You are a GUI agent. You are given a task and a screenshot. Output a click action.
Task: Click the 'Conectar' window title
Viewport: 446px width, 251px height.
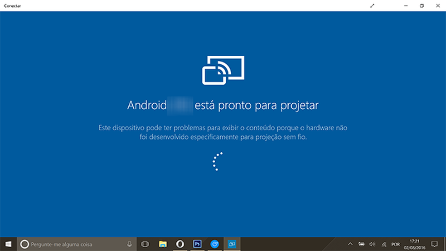[x=13, y=6]
